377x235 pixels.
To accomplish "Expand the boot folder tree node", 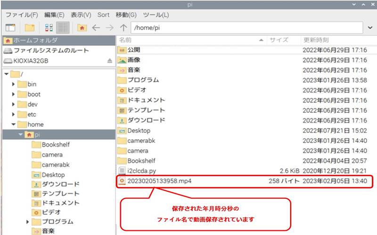I will 13,94.
